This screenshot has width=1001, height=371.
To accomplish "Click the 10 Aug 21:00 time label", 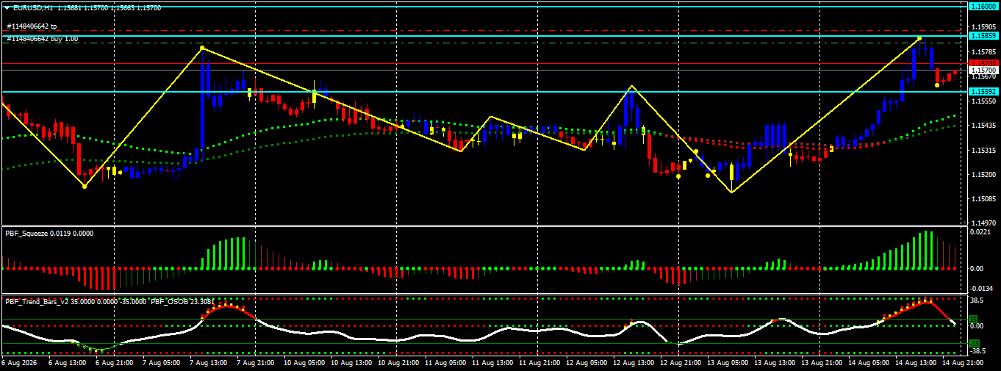I will click(x=398, y=363).
